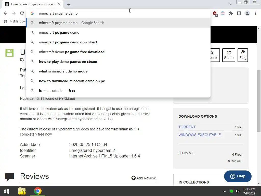The image size is (261, 196).
Task: Open a new tab with plus button
Action: (x=69, y=5)
